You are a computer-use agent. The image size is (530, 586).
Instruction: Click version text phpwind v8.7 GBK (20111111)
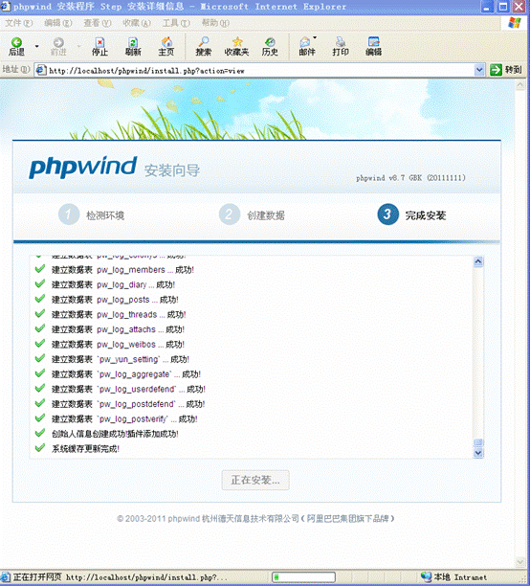click(410, 178)
